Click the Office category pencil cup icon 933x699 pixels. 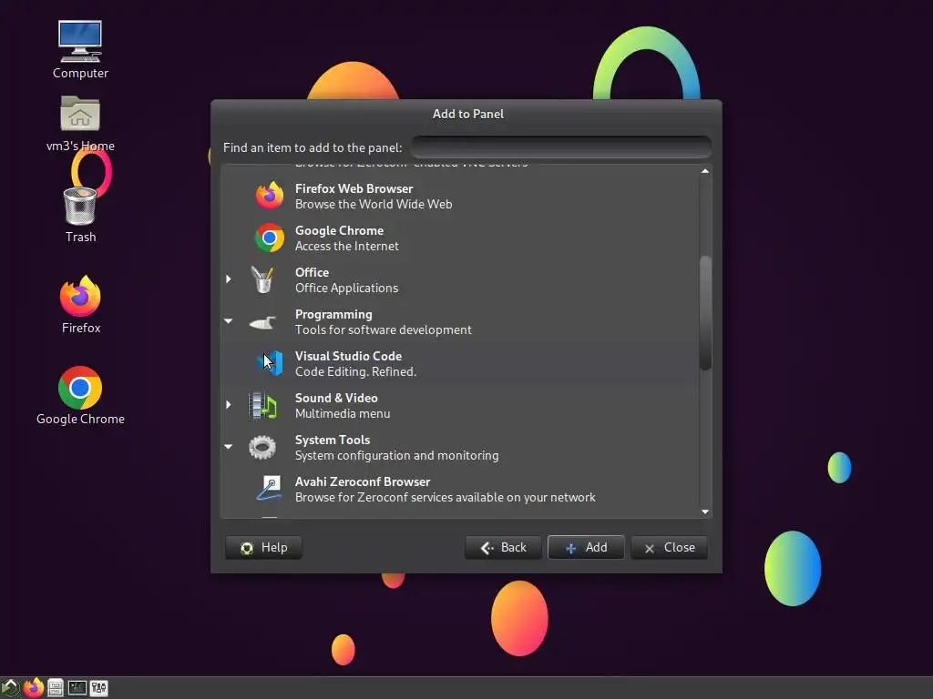point(262,279)
